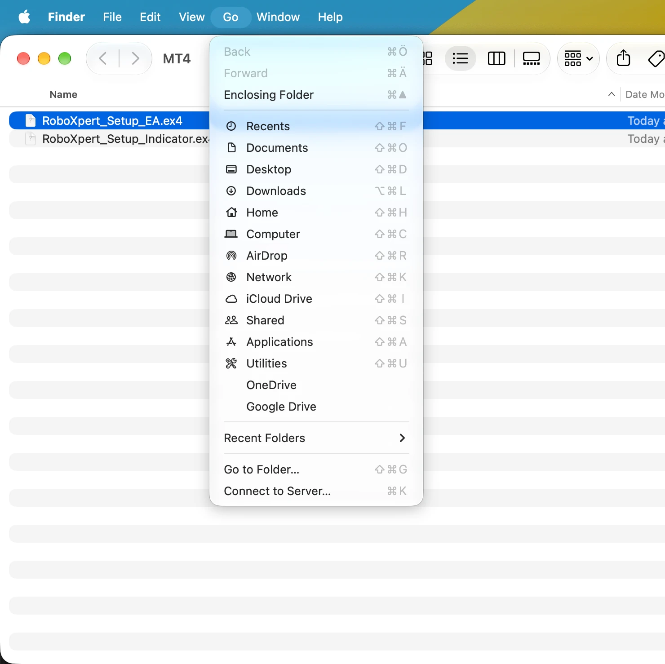Open the Apple menu
This screenshot has width=665, height=664.
coord(24,17)
